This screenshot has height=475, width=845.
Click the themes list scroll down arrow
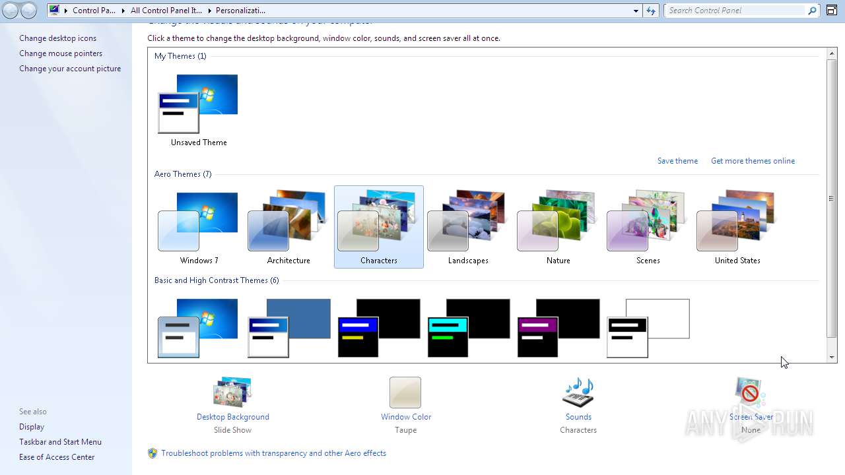832,358
